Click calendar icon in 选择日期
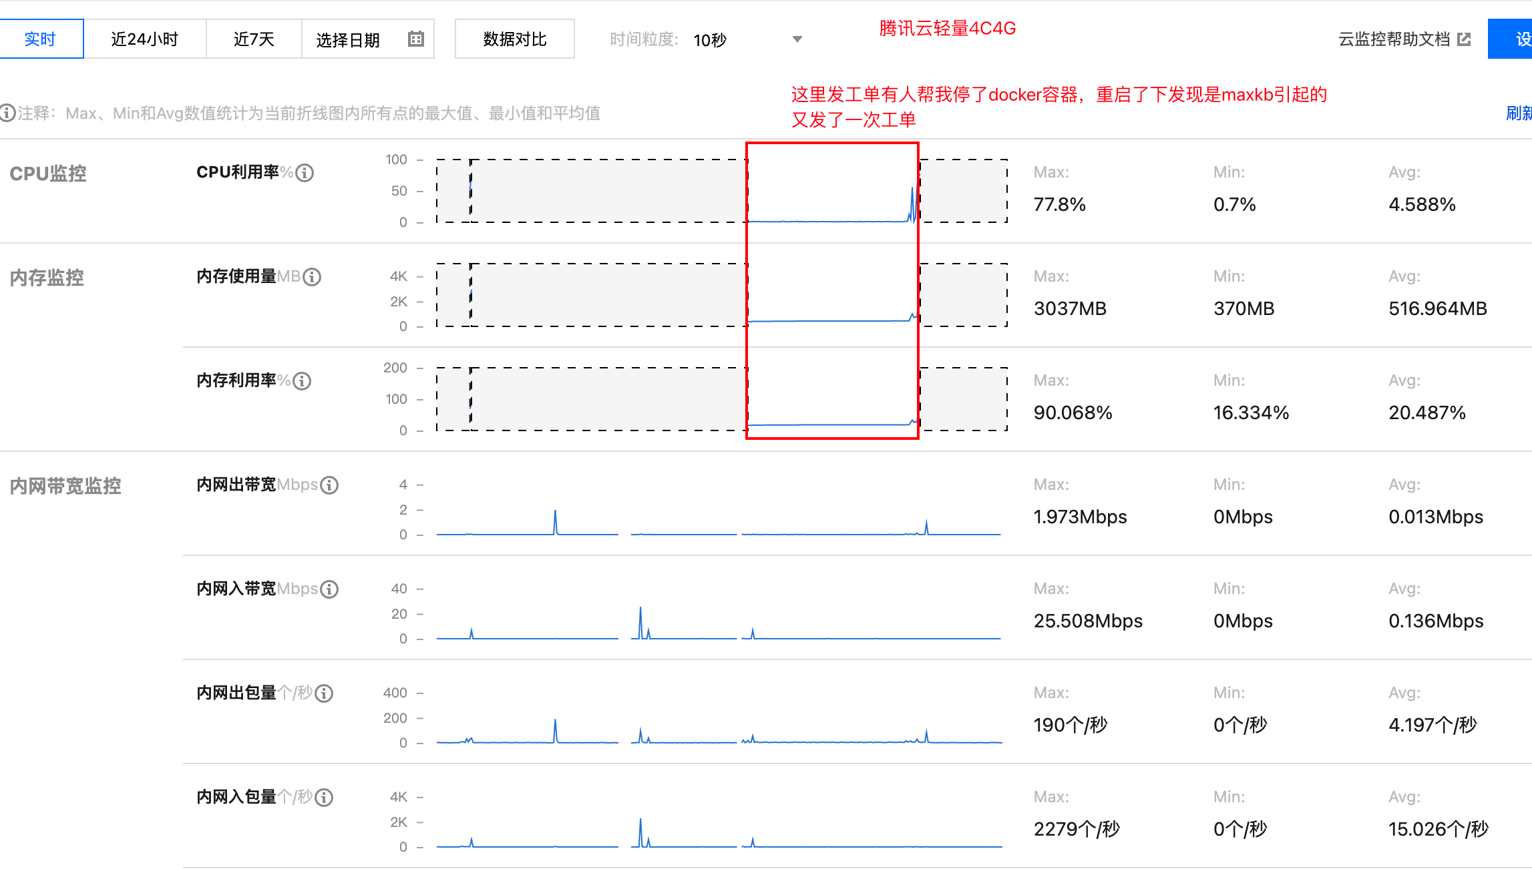 [x=415, y=39]
